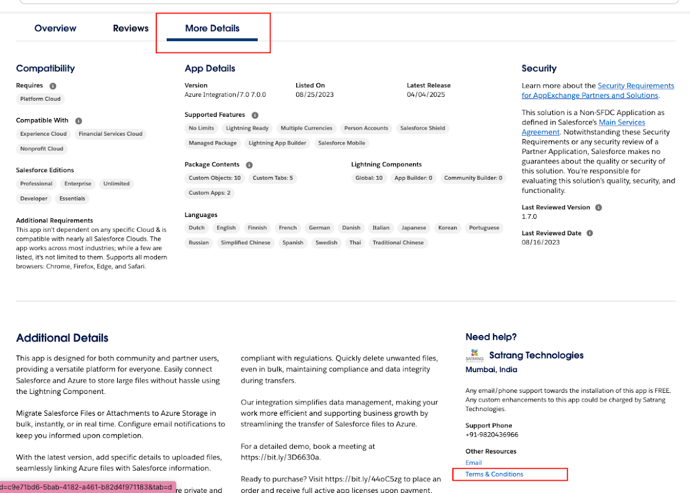
Task: Open the Overview tab
Action: 55,28
